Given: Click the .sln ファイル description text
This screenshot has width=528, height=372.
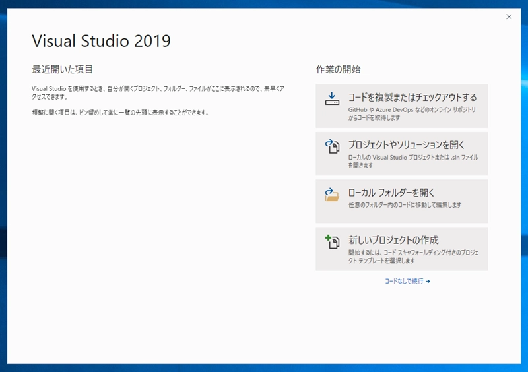Looking at the screenshot, I should 413,161.
